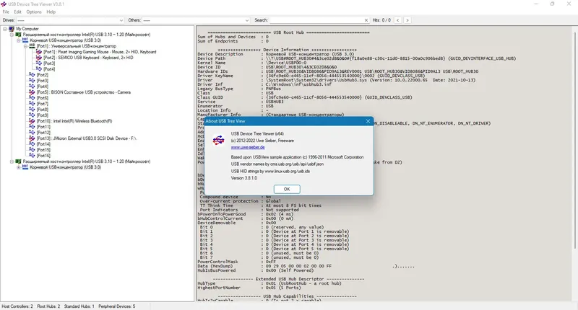Click the hub icon of Универсальный USB-концентратор

(32, 46)
